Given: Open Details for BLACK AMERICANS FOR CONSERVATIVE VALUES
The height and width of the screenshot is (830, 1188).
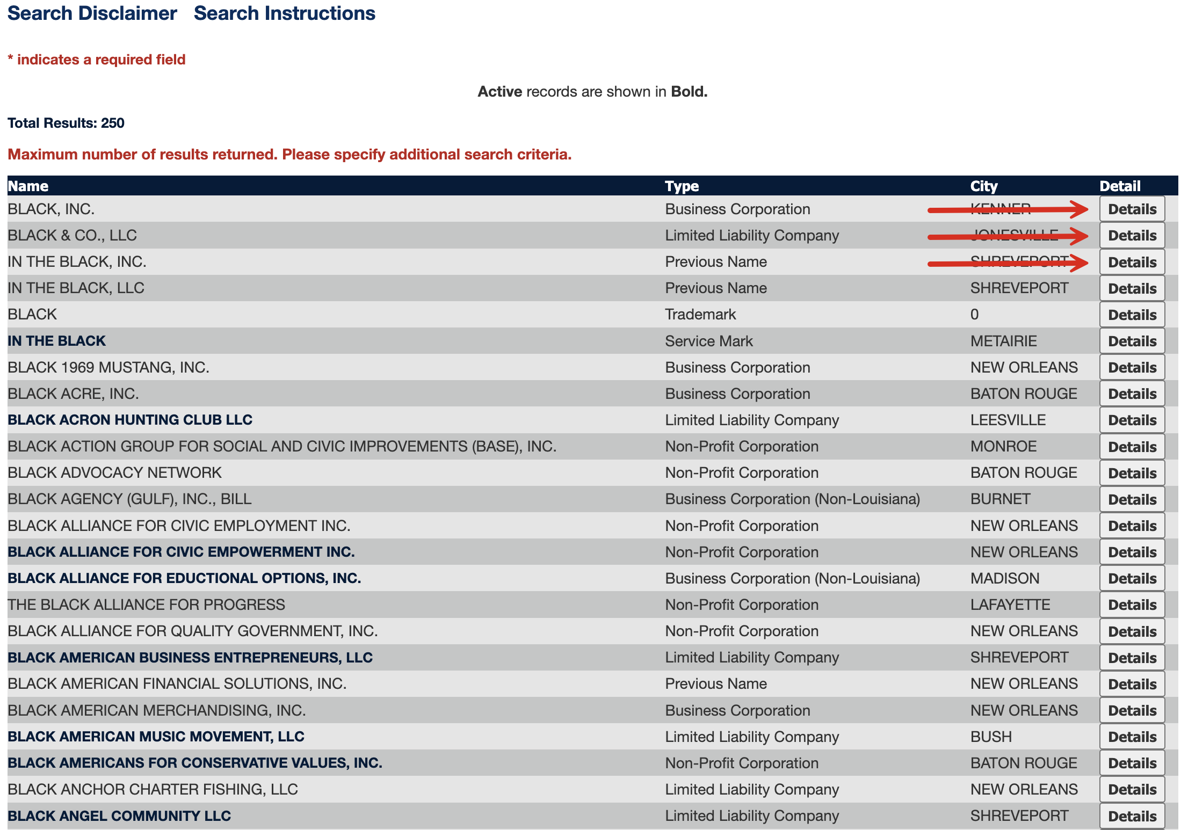Looking at the screenshot, I should [1132, 763].
